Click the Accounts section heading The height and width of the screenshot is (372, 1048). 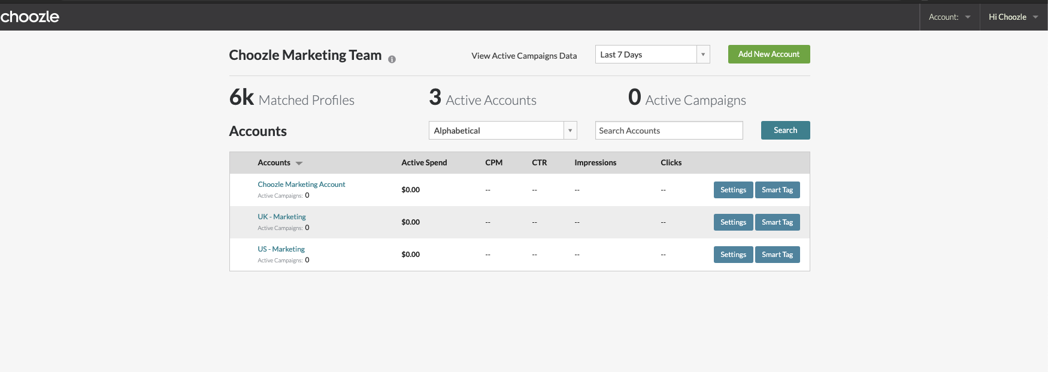point(258,131)
